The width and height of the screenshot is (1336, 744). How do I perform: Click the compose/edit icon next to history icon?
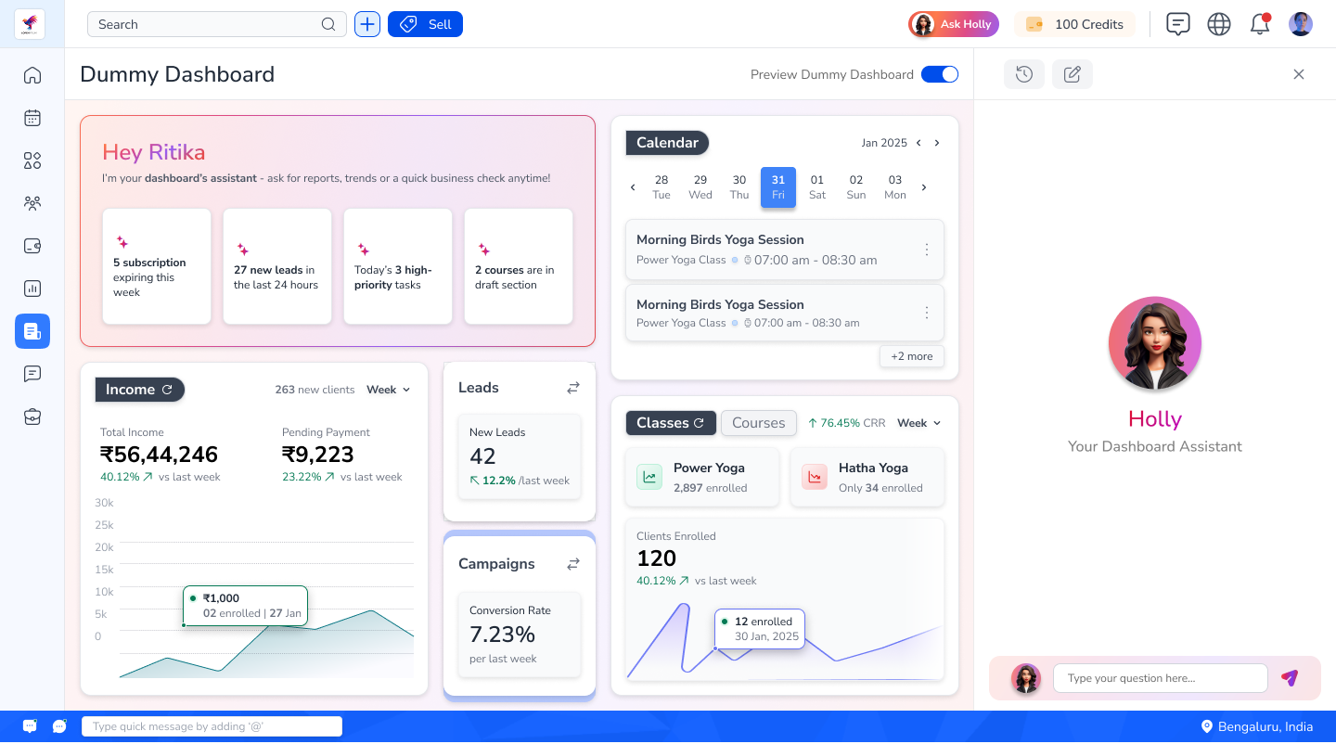(1073, 73)
